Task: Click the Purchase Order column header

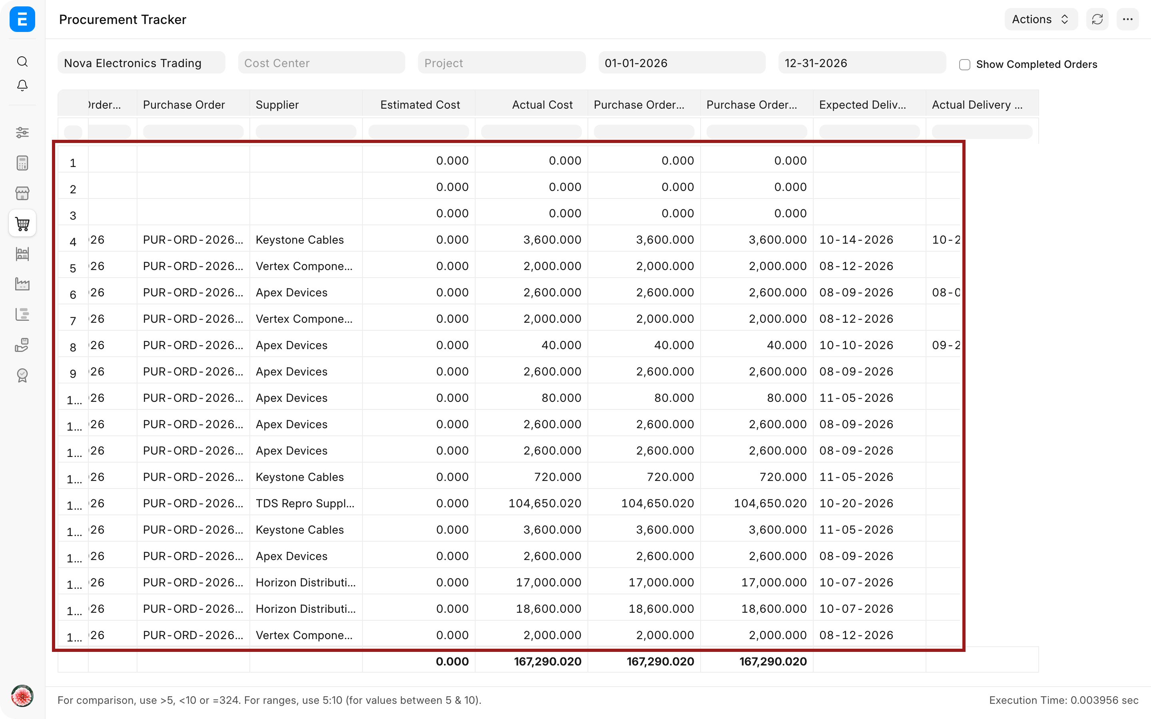Action: coord(193,105)
